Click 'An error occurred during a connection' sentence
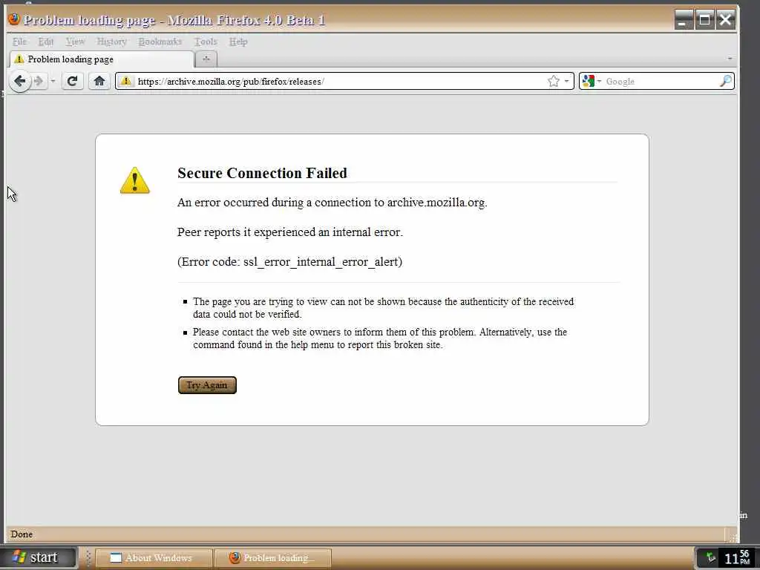The height and width of the screenshot is (570, 760). tap(332, 203)
